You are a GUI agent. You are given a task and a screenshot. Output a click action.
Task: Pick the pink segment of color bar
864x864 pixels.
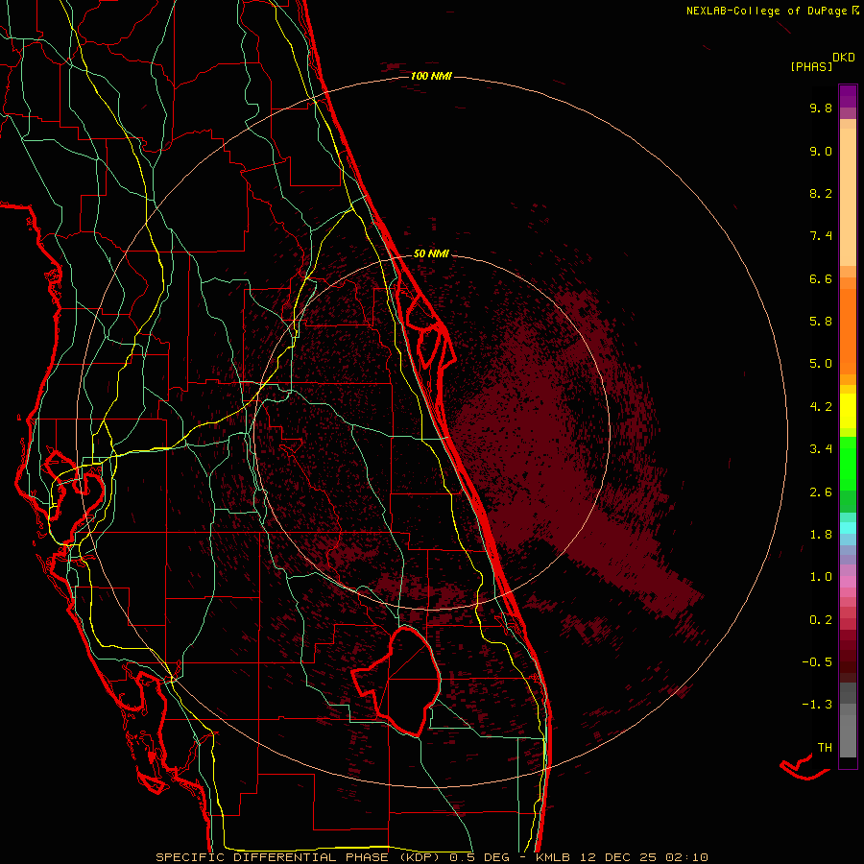tap(848, 582)
